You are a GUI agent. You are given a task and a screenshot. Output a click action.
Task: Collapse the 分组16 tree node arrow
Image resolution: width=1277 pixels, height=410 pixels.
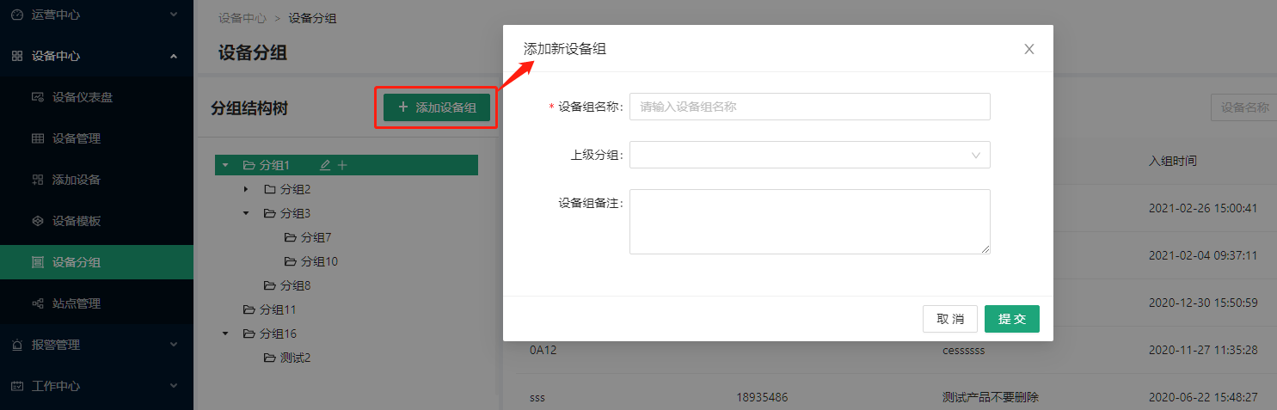224,334
